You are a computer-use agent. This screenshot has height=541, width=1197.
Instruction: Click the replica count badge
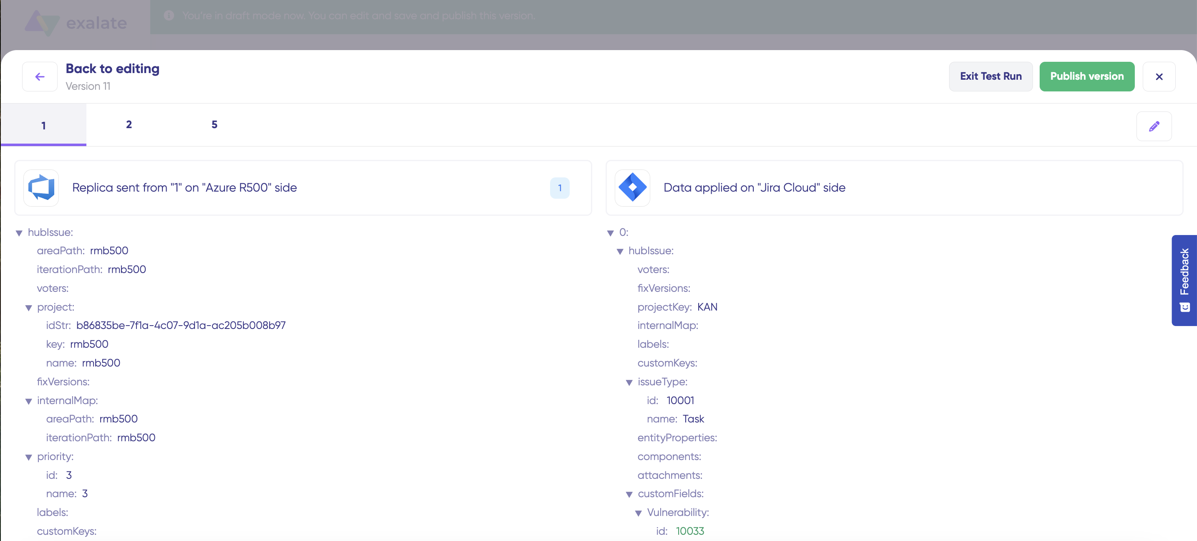pos(559,188)
